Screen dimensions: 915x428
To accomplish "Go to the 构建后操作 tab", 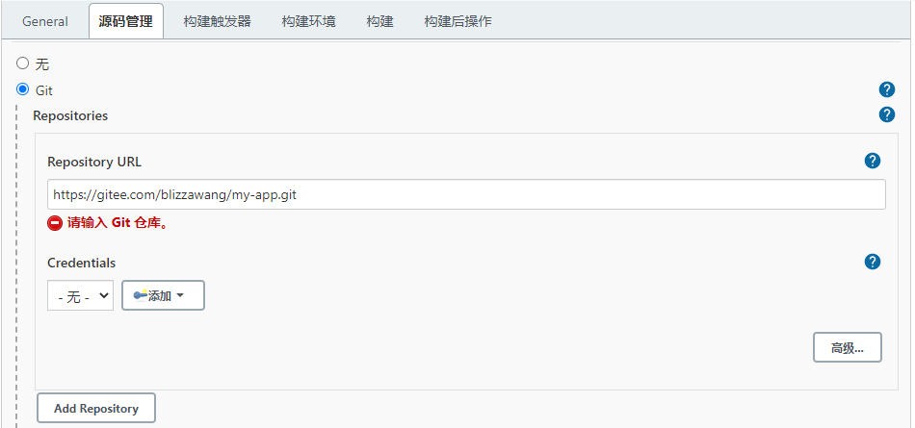I will point(458,21).
